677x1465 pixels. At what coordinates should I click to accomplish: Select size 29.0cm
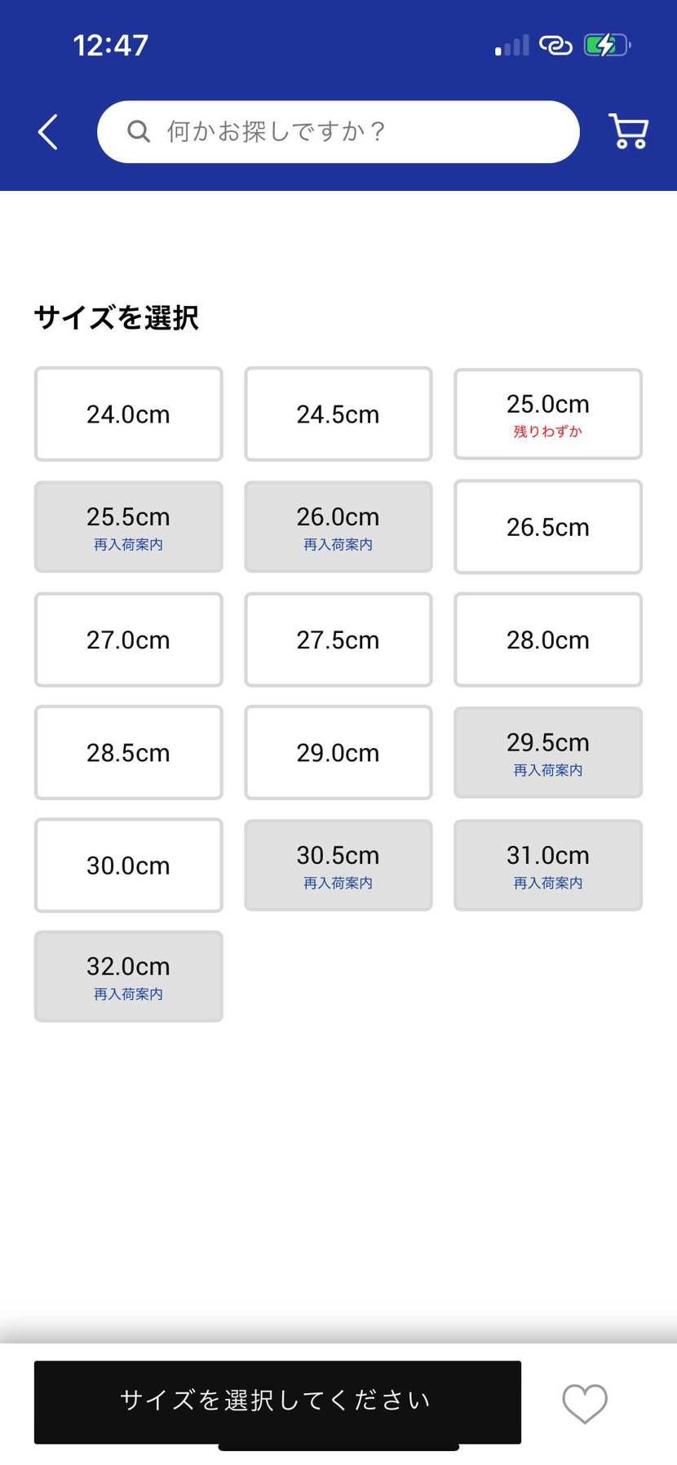338,752
